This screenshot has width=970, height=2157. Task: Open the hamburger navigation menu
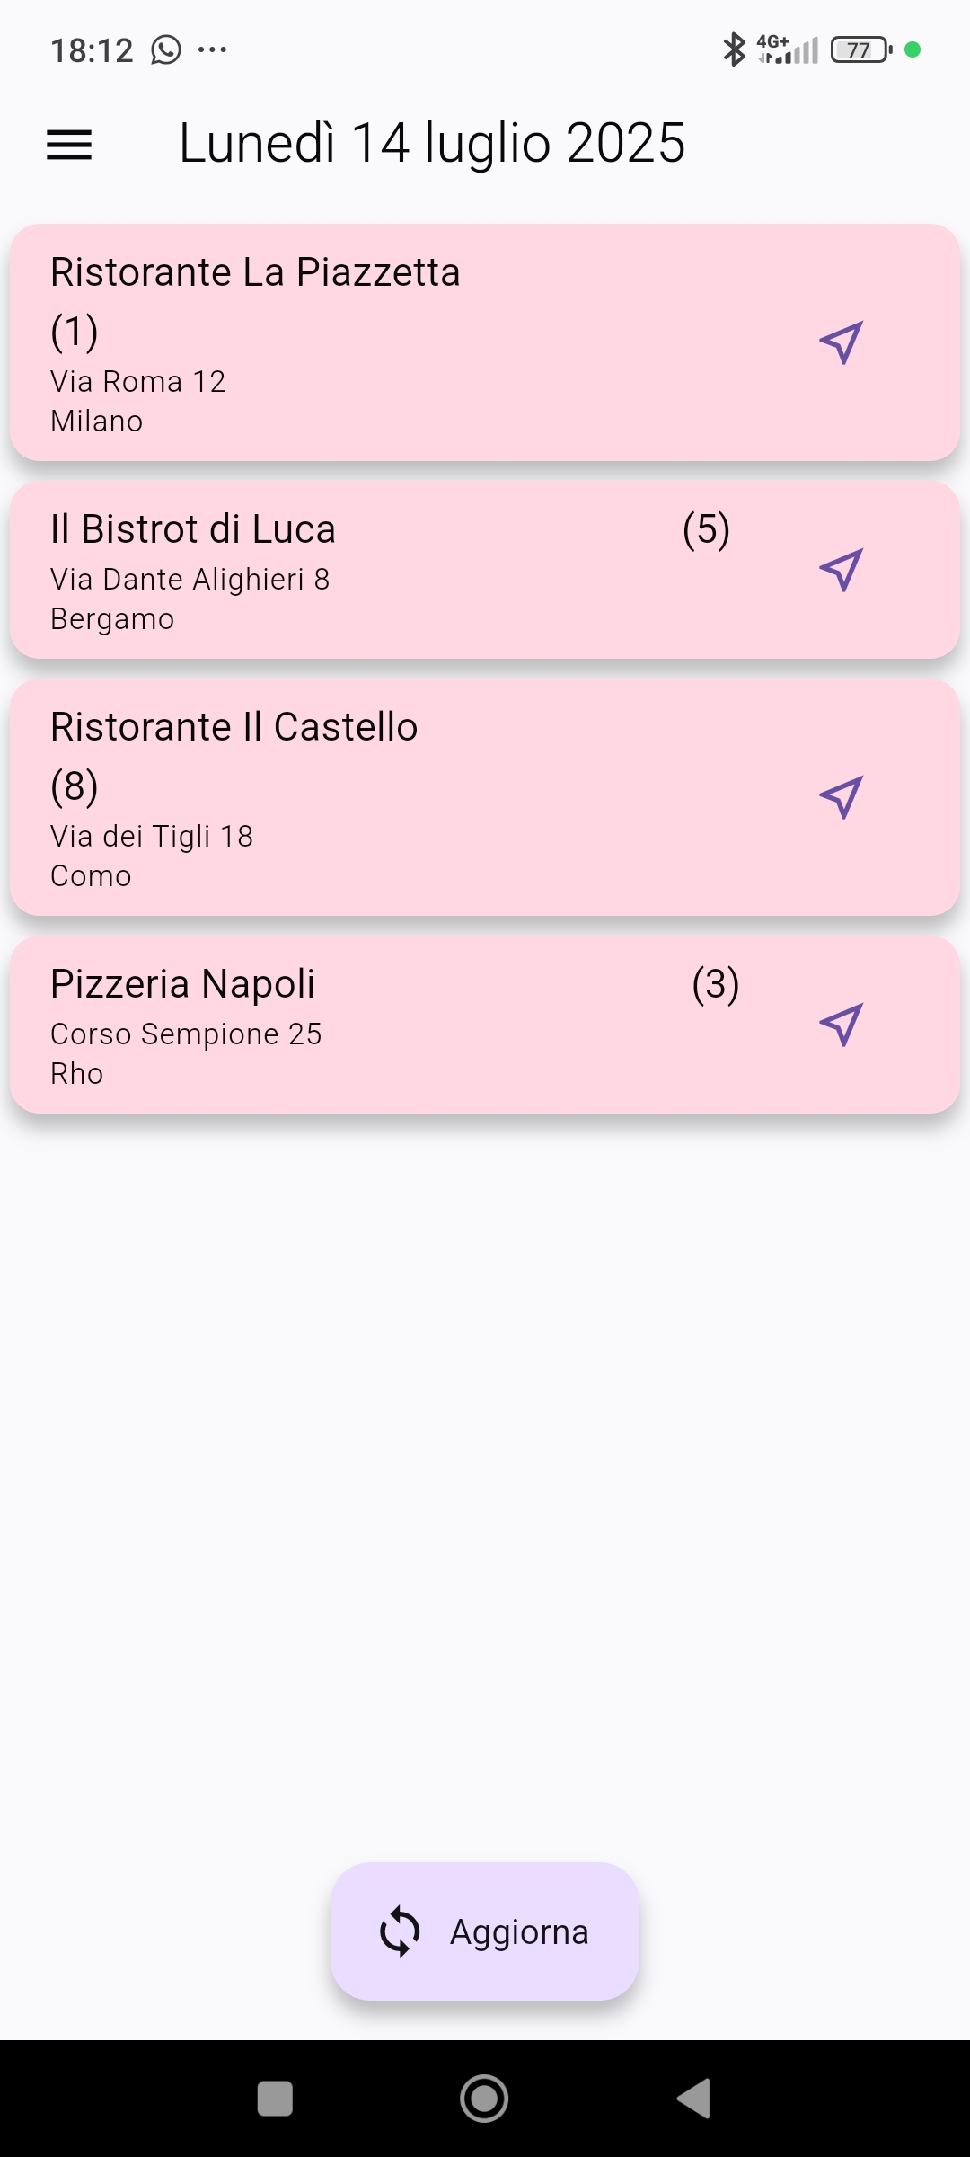69,145
